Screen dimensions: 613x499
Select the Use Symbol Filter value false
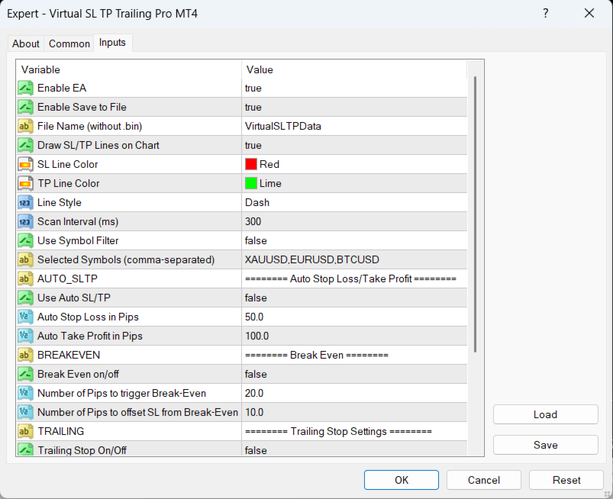pos(256,240)
